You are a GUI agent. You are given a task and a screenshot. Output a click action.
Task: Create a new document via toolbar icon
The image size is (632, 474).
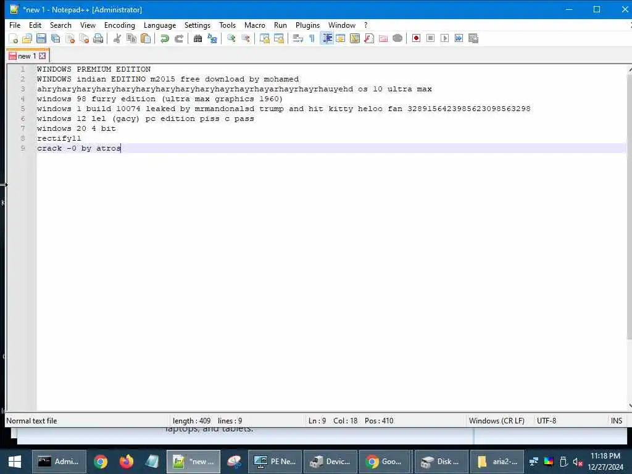pyautogui.click(x=14, y=38)
